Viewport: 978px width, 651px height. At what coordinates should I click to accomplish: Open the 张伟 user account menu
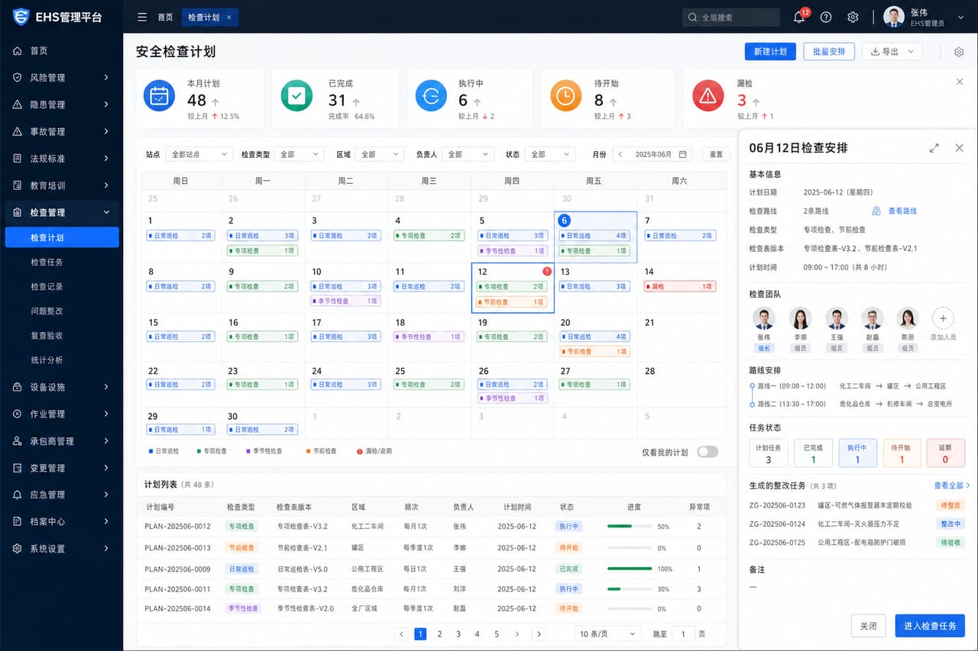tap(925, 18)
